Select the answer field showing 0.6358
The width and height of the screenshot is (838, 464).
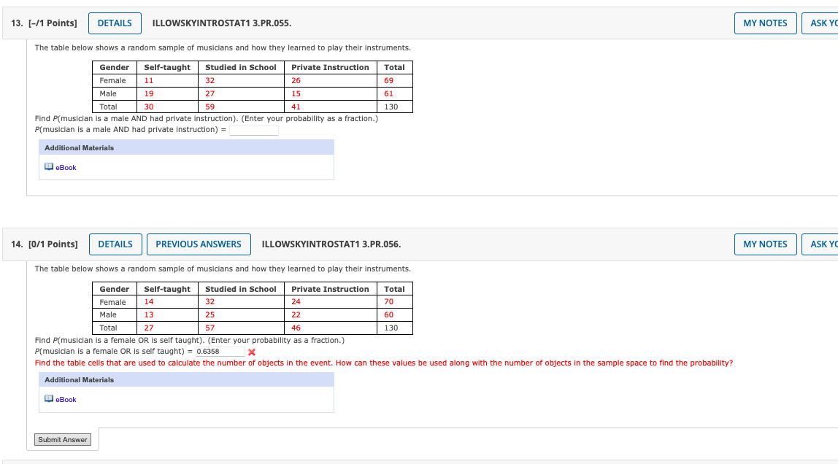tap(219, 351)
